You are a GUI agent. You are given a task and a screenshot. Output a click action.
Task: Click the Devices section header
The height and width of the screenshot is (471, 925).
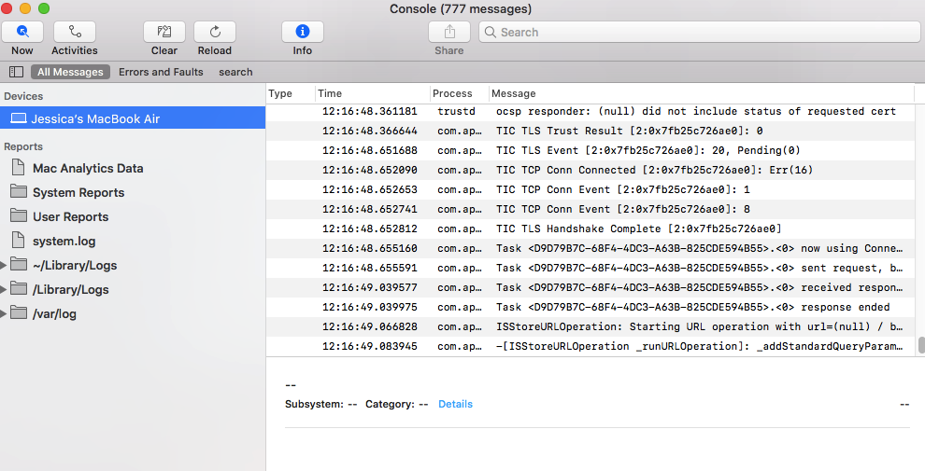click(x=23, y=96)
